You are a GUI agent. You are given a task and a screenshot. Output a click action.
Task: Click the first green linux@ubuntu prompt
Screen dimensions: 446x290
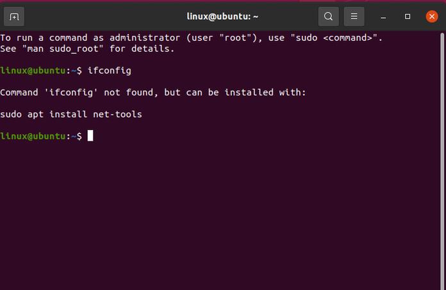pos(33,70)
